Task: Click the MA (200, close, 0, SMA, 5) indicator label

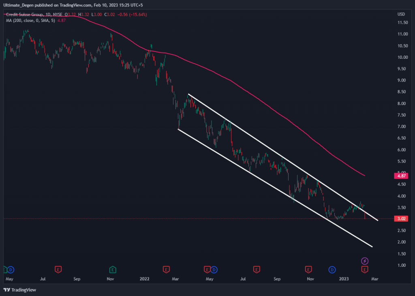Action: tap(30, 20)
